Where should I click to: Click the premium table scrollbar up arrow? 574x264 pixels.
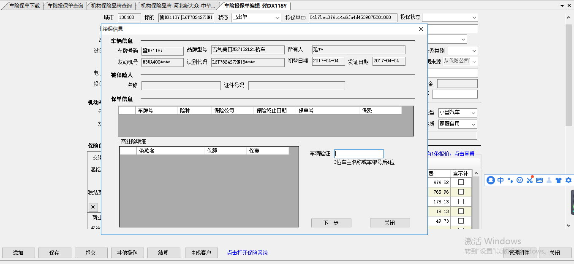click(476, 173)
